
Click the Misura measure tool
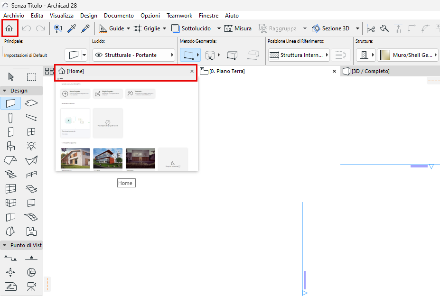pos(238,28)
